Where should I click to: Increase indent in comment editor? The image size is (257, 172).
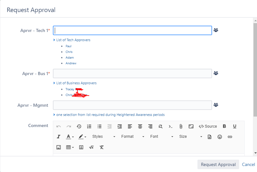120,126
